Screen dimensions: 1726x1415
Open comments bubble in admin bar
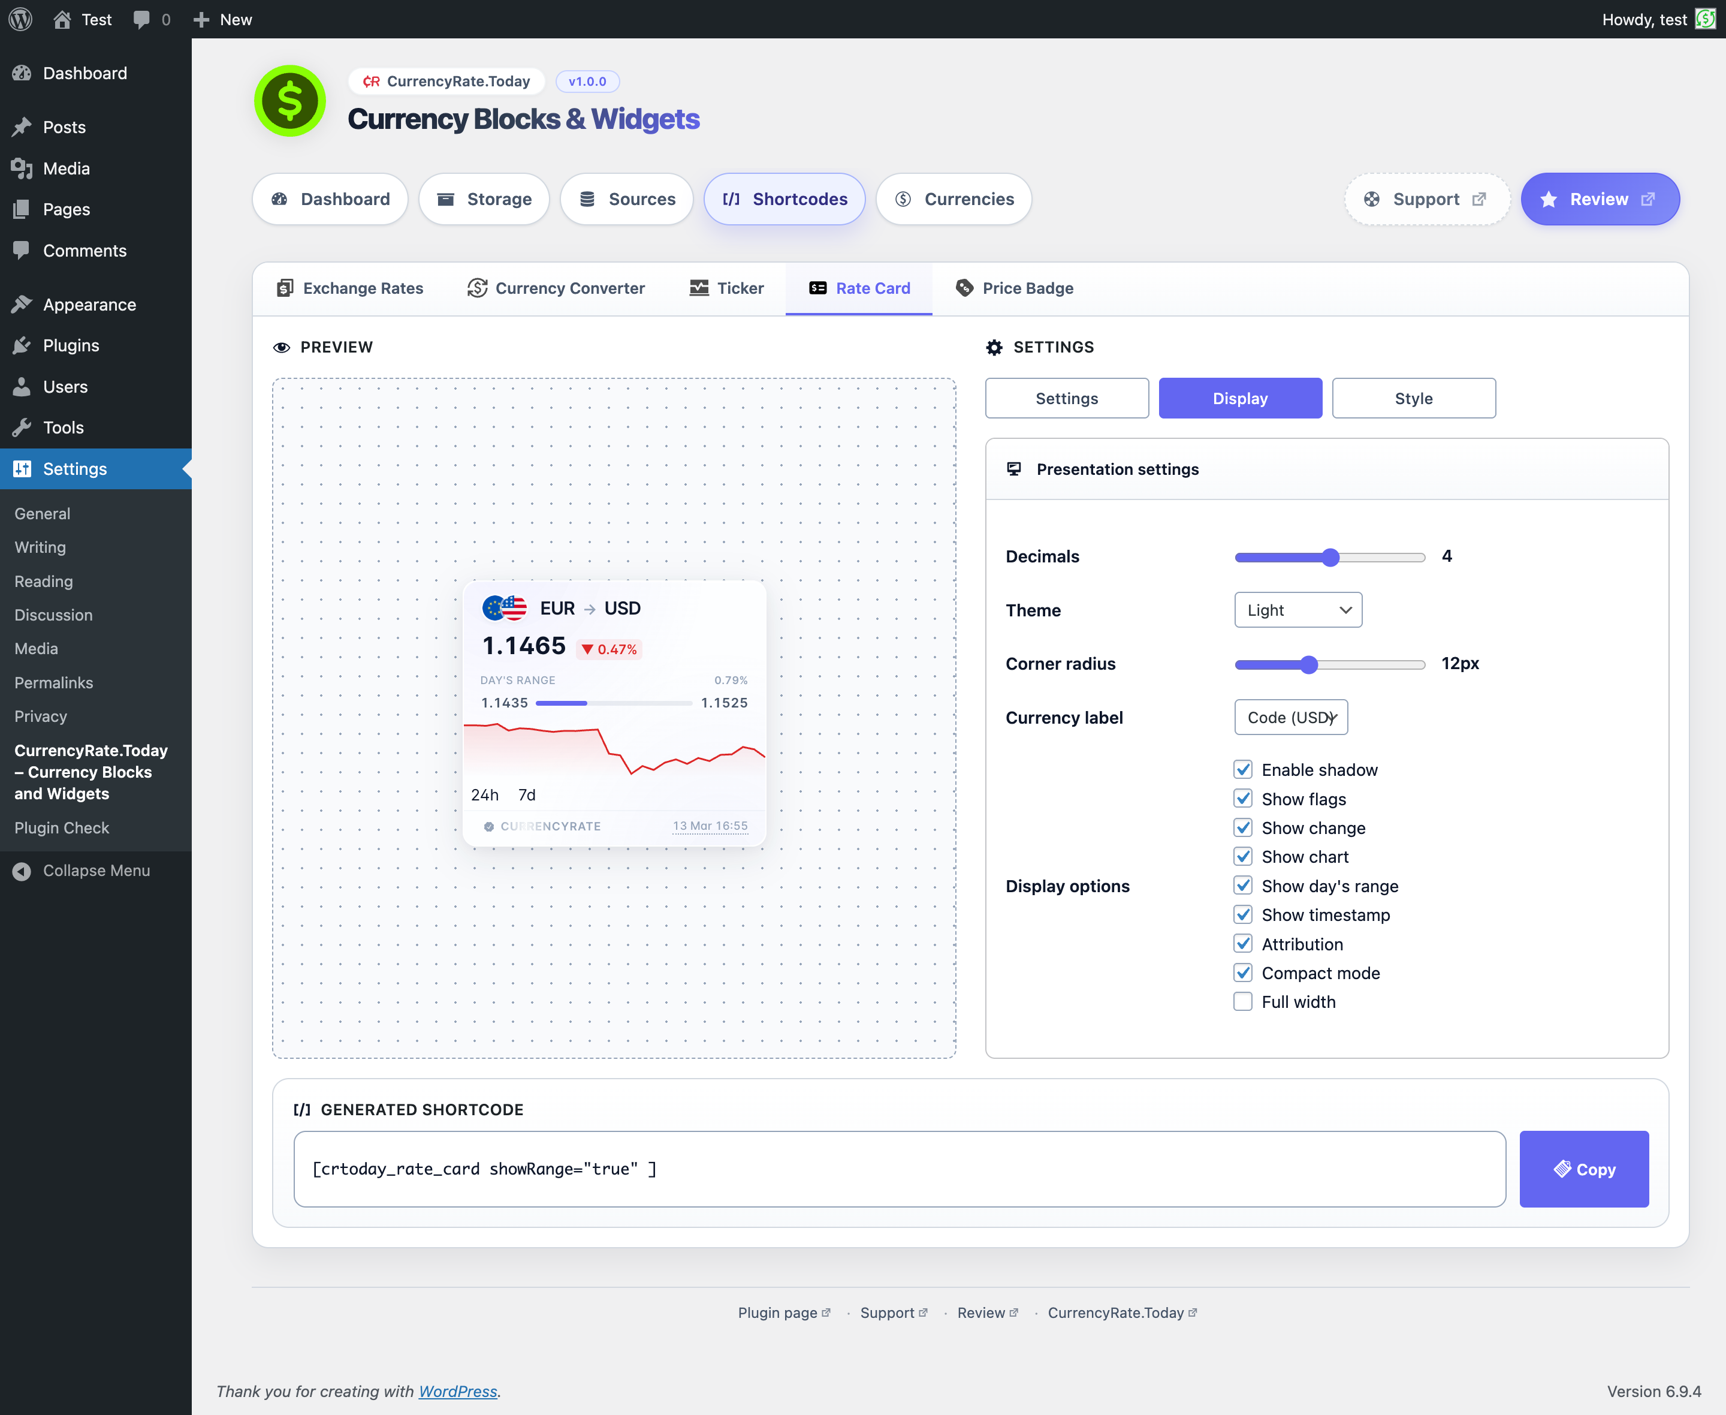click(x=141, y=19)
